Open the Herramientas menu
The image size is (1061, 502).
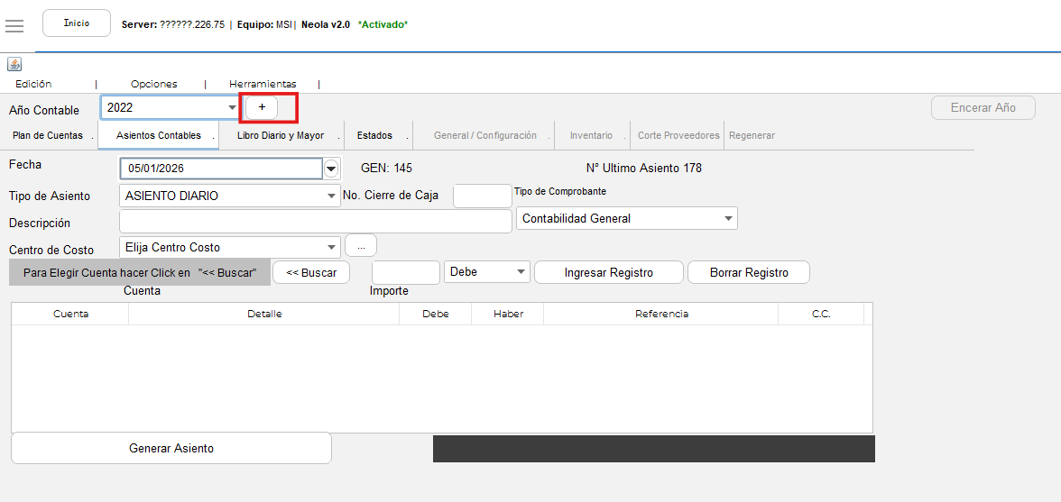tap(263, 84)
